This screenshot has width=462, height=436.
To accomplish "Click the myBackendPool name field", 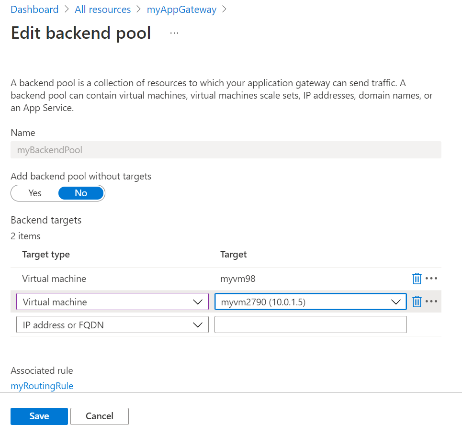I will (225, 150).
